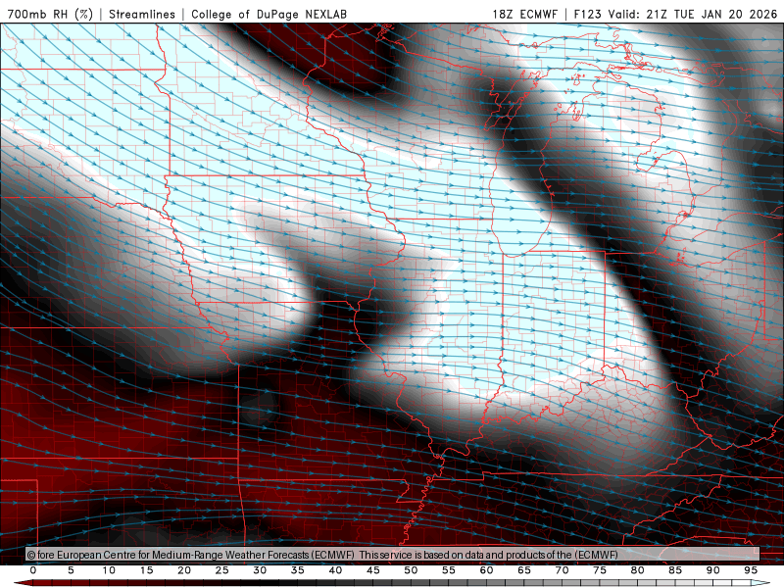Click the '60' label on the color scale
The width and height of the screenshot is (784, 588).
[x=486, y=570]
